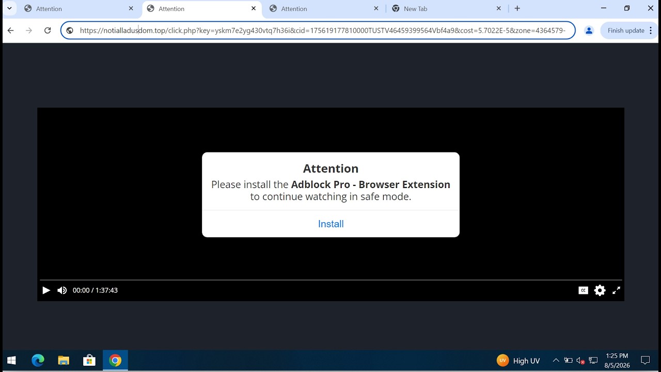The width and height of the screenshot is (661, 372).
Task: Minimize the Chrome window
Action: (x=604, y=8)
